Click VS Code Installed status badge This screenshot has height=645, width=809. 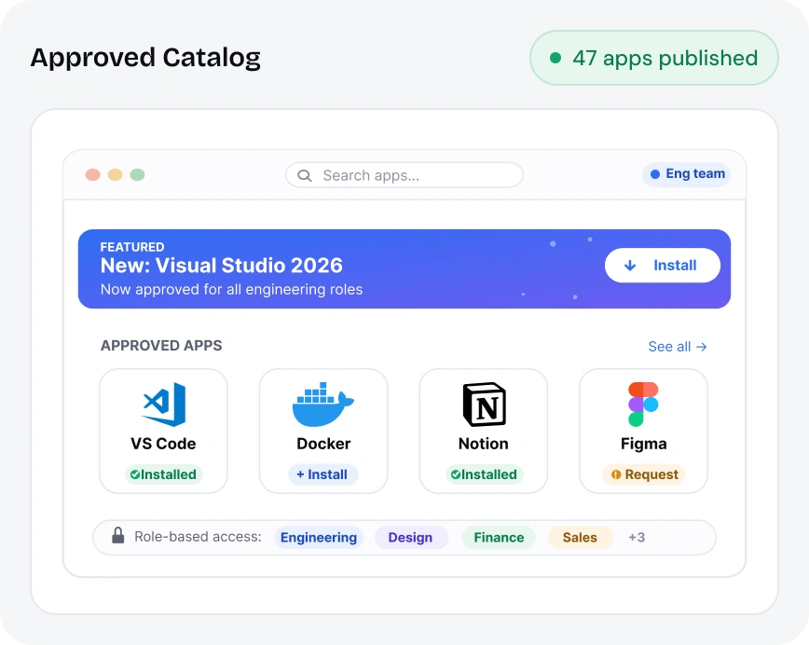click(163, 474)
